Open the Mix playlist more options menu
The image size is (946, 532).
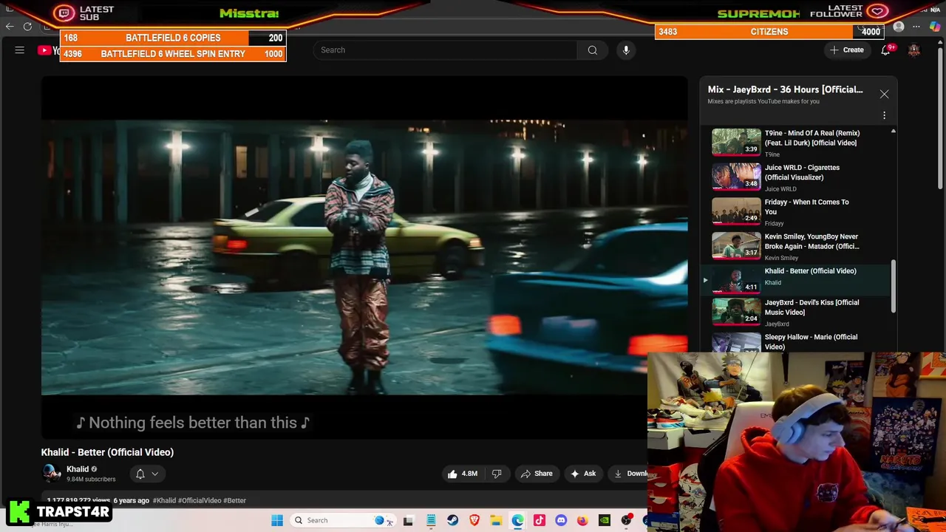click(884, 115)
